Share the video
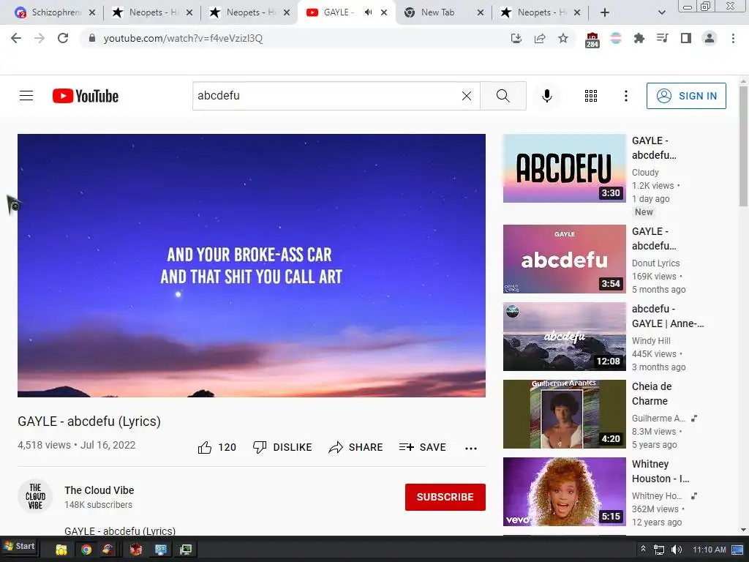The height and width of the screenshot is (562, 749). 356,447
